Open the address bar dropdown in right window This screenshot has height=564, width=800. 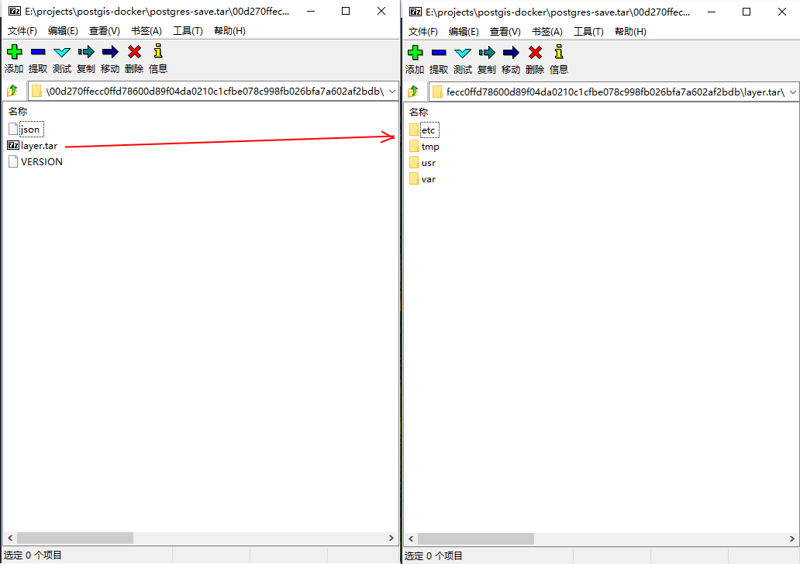pyautogui.click(x=792, y=91)
